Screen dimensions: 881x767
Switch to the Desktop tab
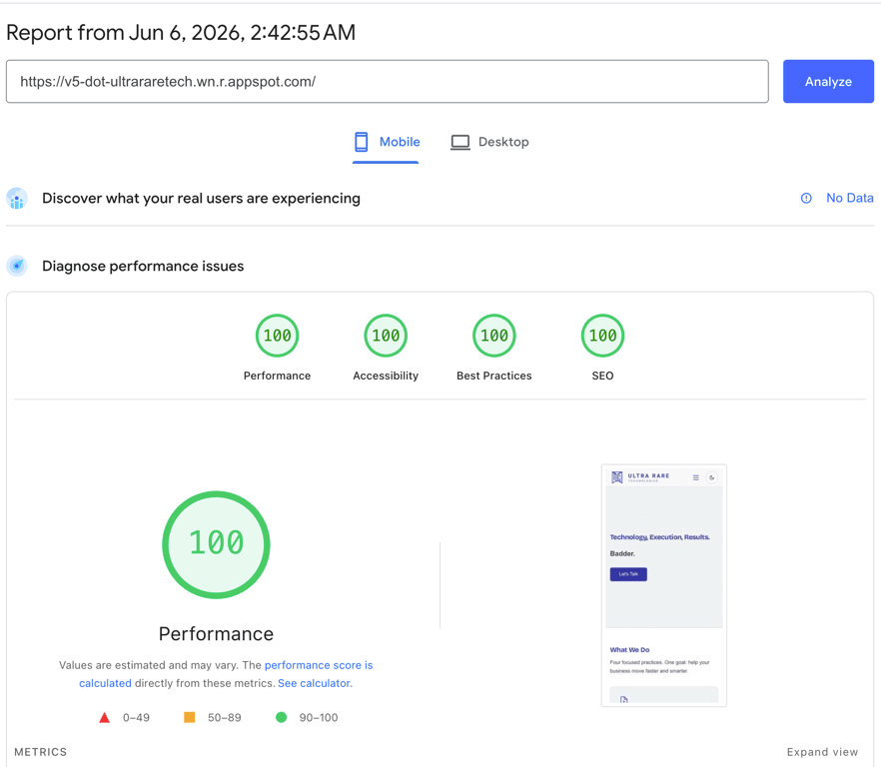click(x=489, y=142)
